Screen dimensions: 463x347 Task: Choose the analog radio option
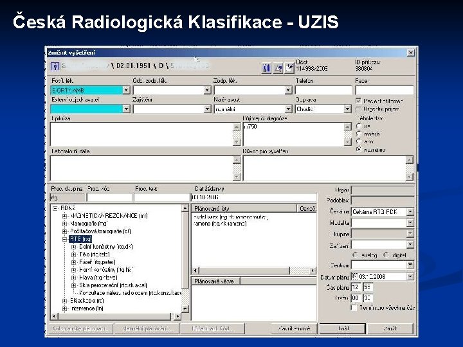tap(356, 255)
